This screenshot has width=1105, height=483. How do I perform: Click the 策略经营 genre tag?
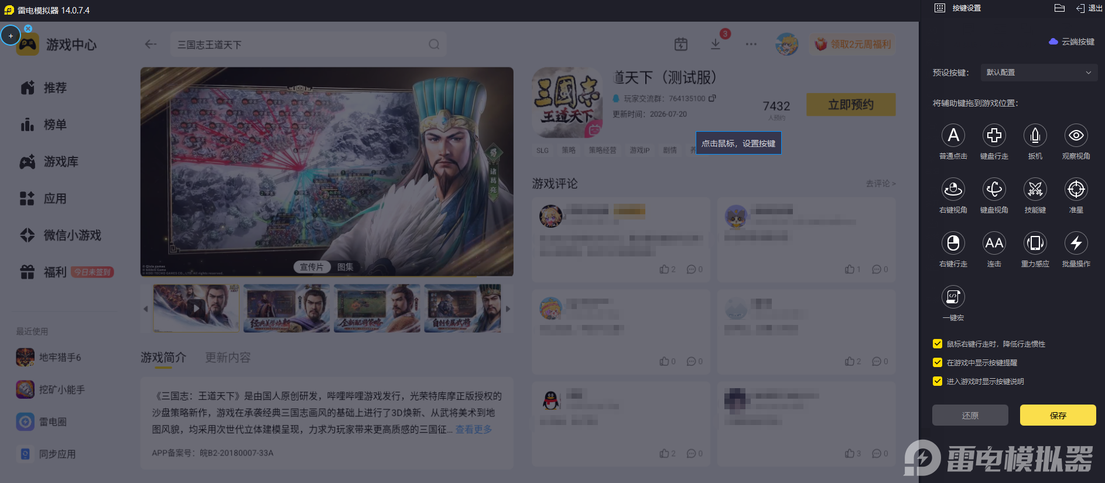pos(603,150)
